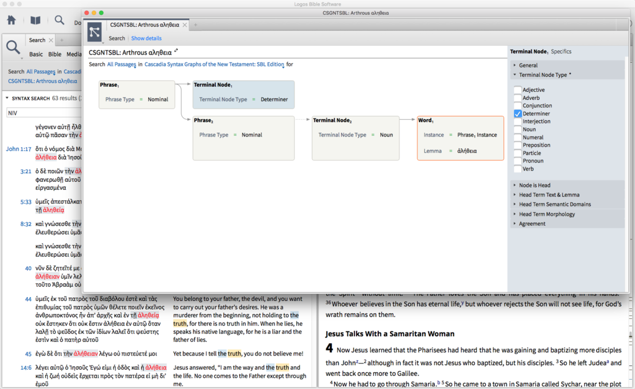
Task: Choose the Bible search type
Action: click(55, 55)
